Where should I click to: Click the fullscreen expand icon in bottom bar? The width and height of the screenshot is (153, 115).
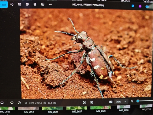coord(92,102)
